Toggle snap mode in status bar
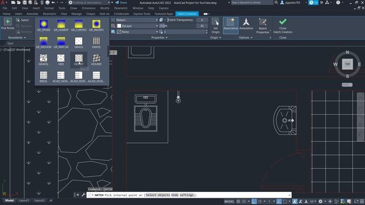Image resolution: width=365 pixels, height=205 pixels. [x=244, y=202]
